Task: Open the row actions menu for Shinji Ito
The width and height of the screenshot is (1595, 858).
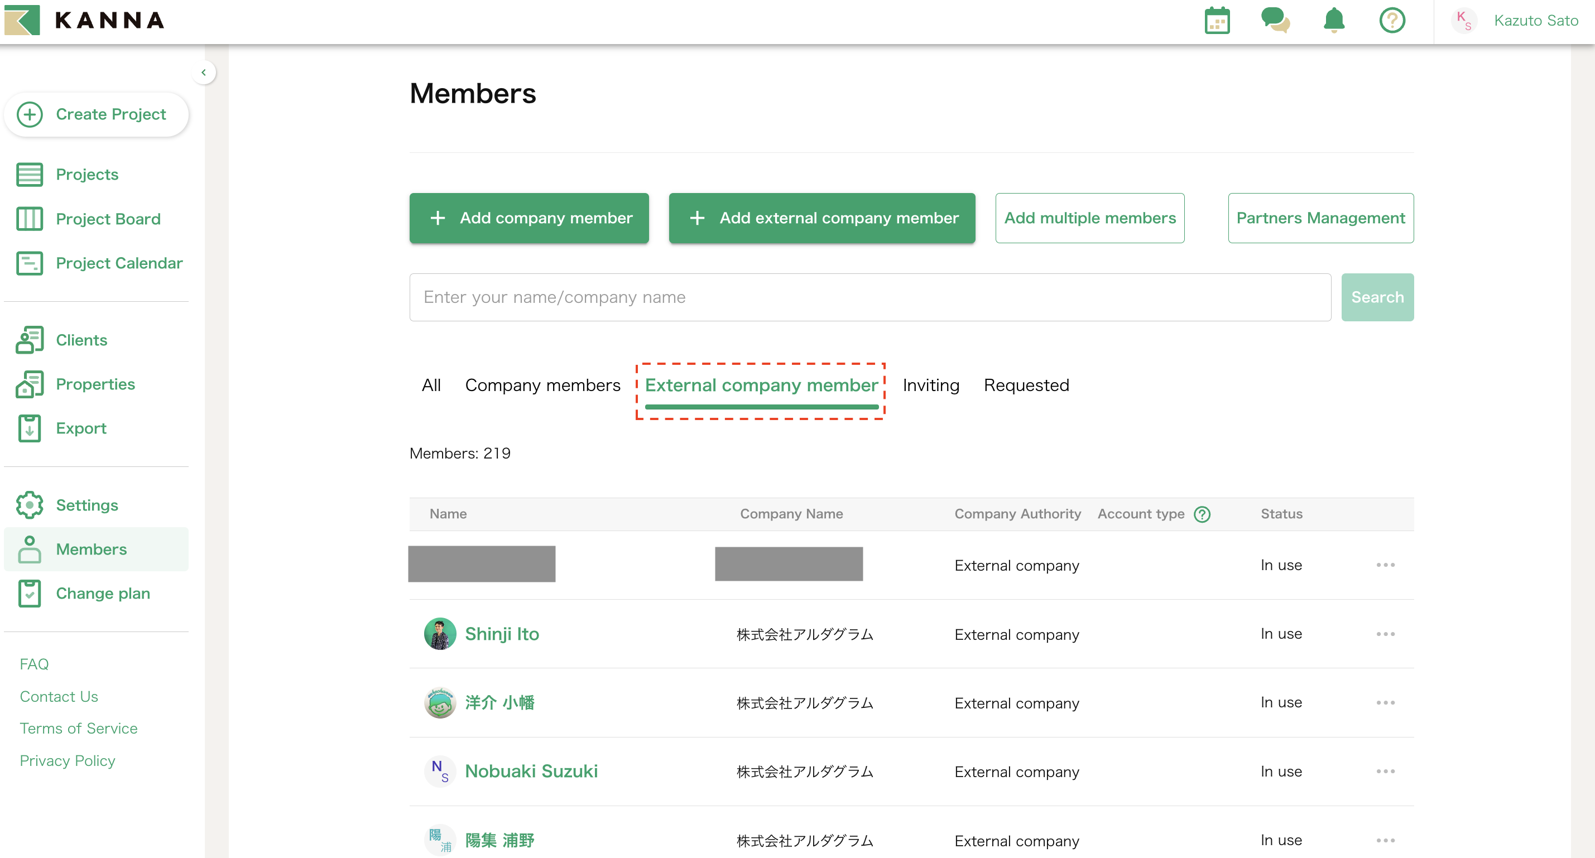Action: 1386,634
